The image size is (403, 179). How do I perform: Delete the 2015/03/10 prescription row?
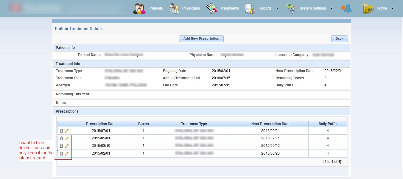click(x=61, y=146)
